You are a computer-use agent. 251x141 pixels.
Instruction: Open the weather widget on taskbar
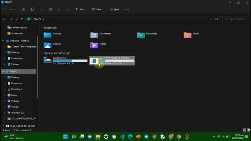15,137
